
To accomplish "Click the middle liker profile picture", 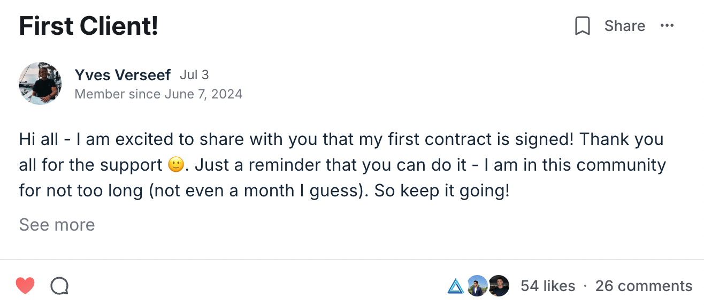I will pos(477,286).
